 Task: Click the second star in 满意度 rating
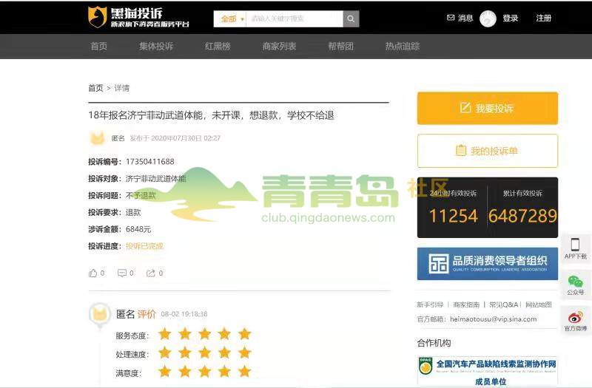click(x=185, y=372)
